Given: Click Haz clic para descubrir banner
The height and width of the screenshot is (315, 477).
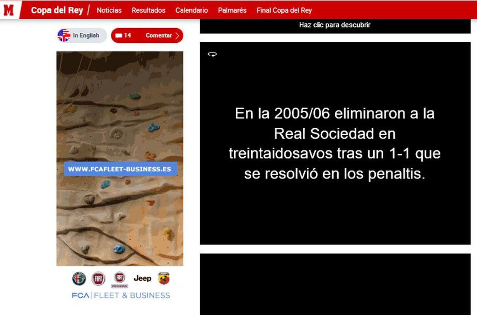Looking at the screenshot, I should pyautogui.click(x=334, y=25).
